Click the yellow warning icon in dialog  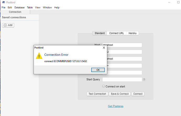click(x=39, y=56)
